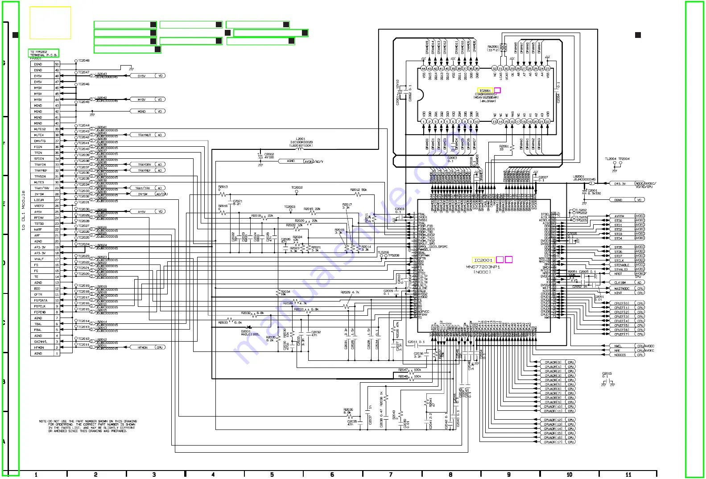Click the NRST signal flag
This screenshot has height=479, width=706.
[627, 274]
